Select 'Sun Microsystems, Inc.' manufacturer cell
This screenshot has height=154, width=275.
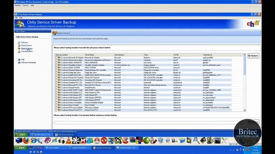pyautogui.click(x=122, y=65)
